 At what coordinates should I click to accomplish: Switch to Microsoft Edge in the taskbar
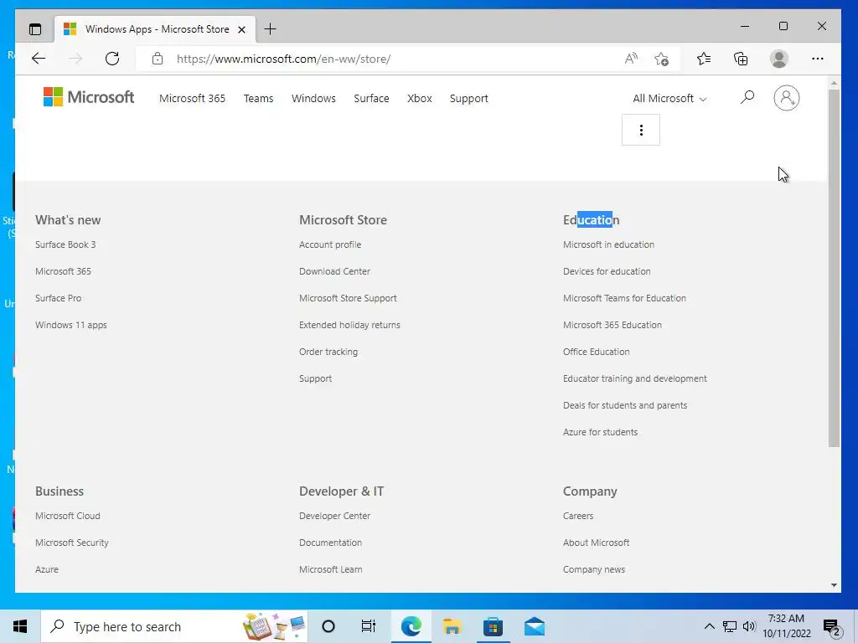click(411, 626)
